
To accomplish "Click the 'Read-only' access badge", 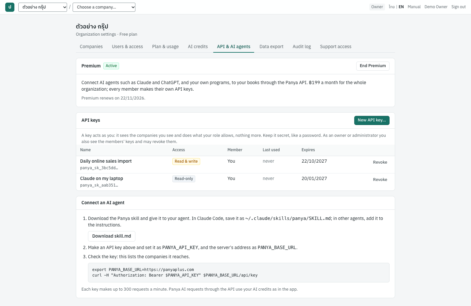I will click(x=184, y=179).
